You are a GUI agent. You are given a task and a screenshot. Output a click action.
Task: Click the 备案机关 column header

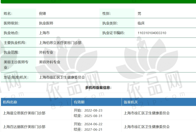click(x=131, y=102)
